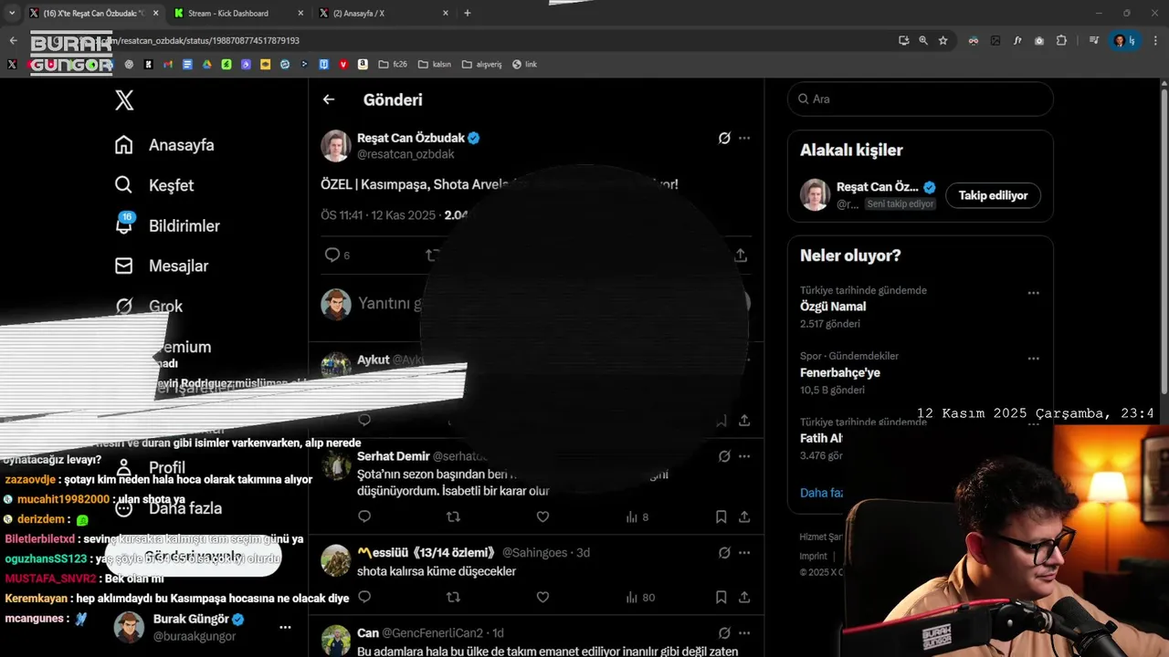Click Grok icon on Sahingoes comment
This screenshot has width=1169, height=657.
[x=723, y=552]
